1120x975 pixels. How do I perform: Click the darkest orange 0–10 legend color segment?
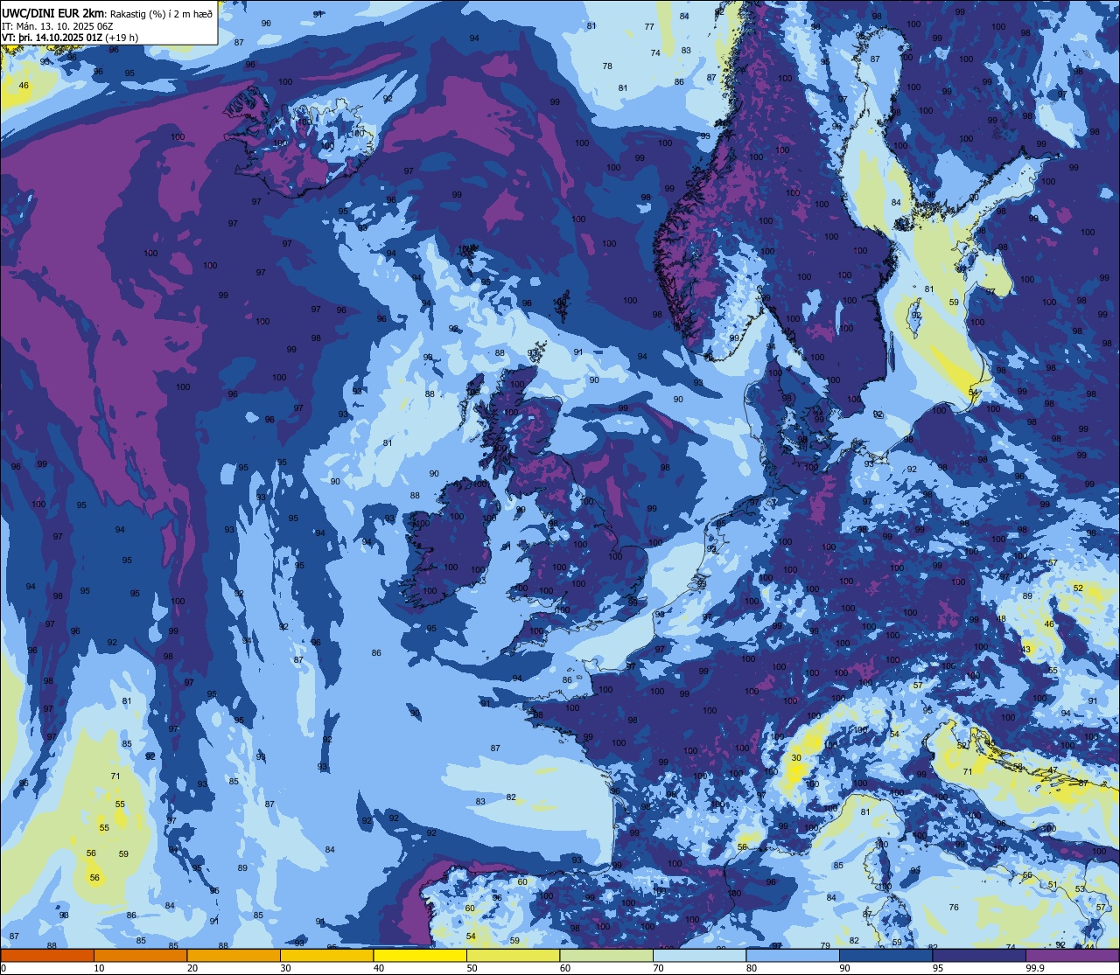tap(47, 955)
